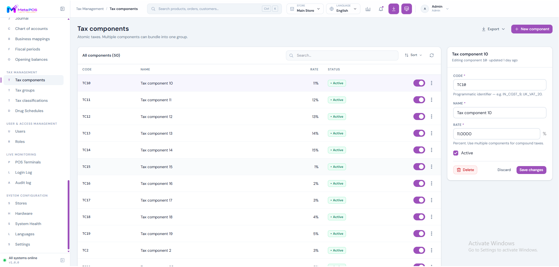
Task: Open Users page in sidebar
Action: 20,131
